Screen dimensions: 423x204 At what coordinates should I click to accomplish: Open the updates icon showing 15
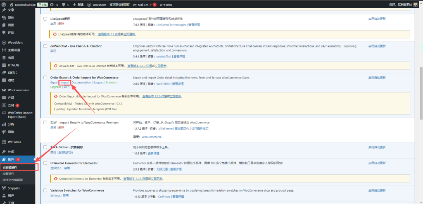point(52,5)
